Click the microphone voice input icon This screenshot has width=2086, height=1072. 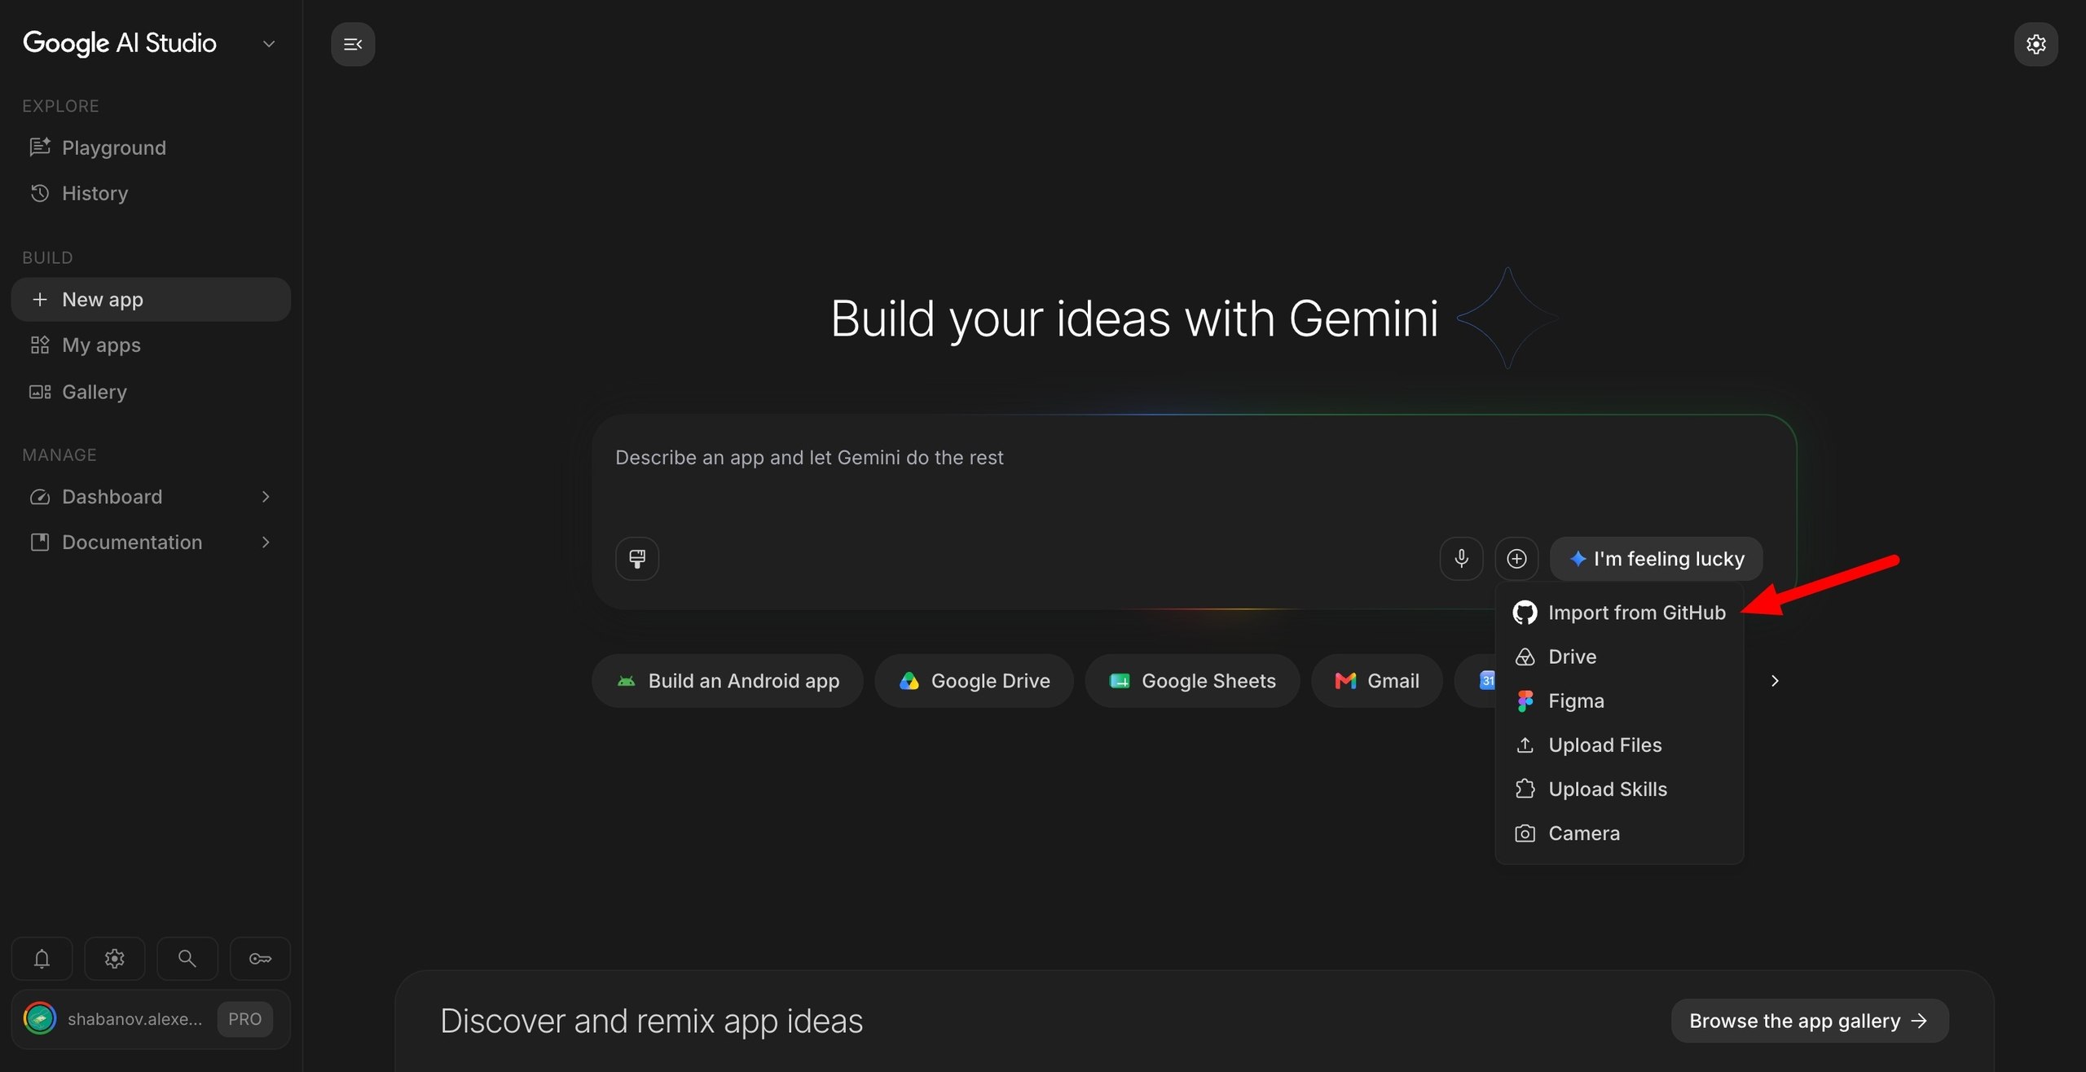click(1461, 559)
